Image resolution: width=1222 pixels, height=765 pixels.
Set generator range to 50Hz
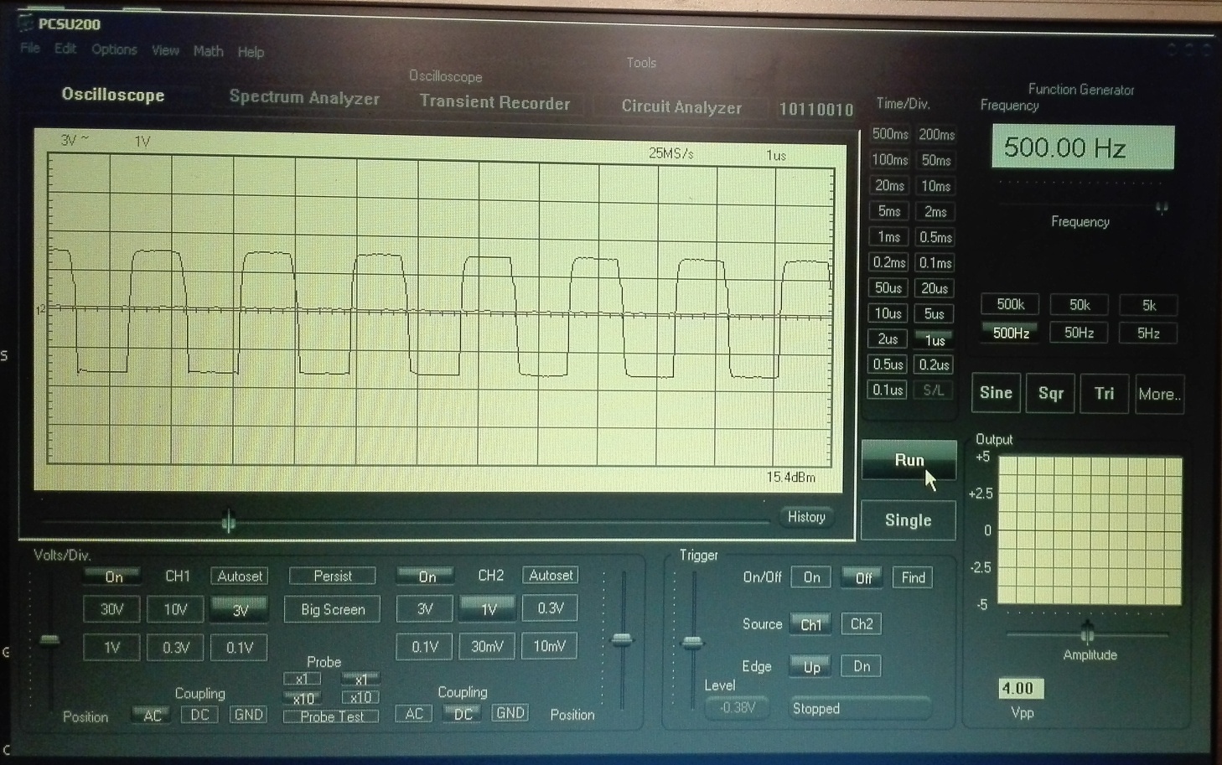(1079, 333)
